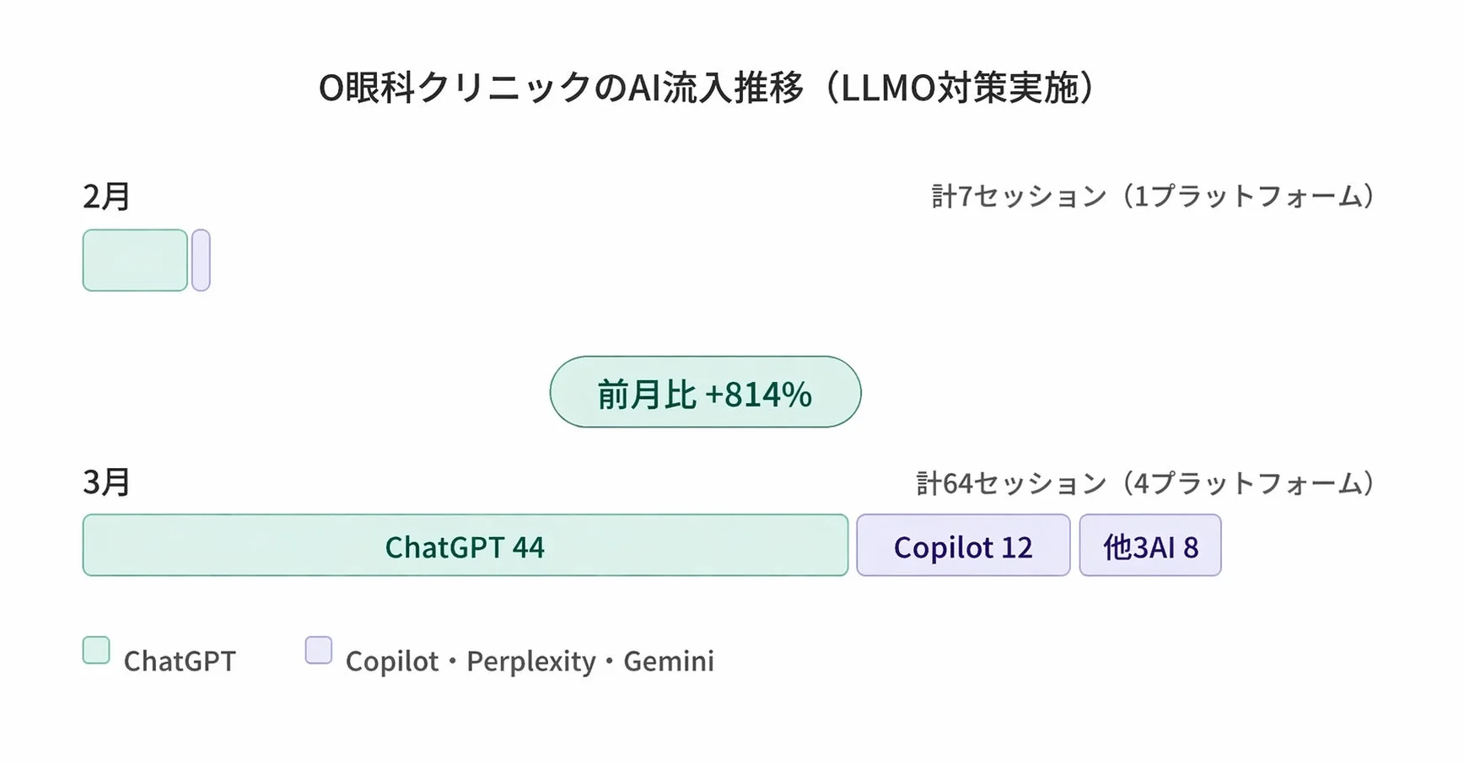This screenshot has width=1464, height=764.
Task: Click the 計7セッション summary text
Action: click(x=1019, y=196)
